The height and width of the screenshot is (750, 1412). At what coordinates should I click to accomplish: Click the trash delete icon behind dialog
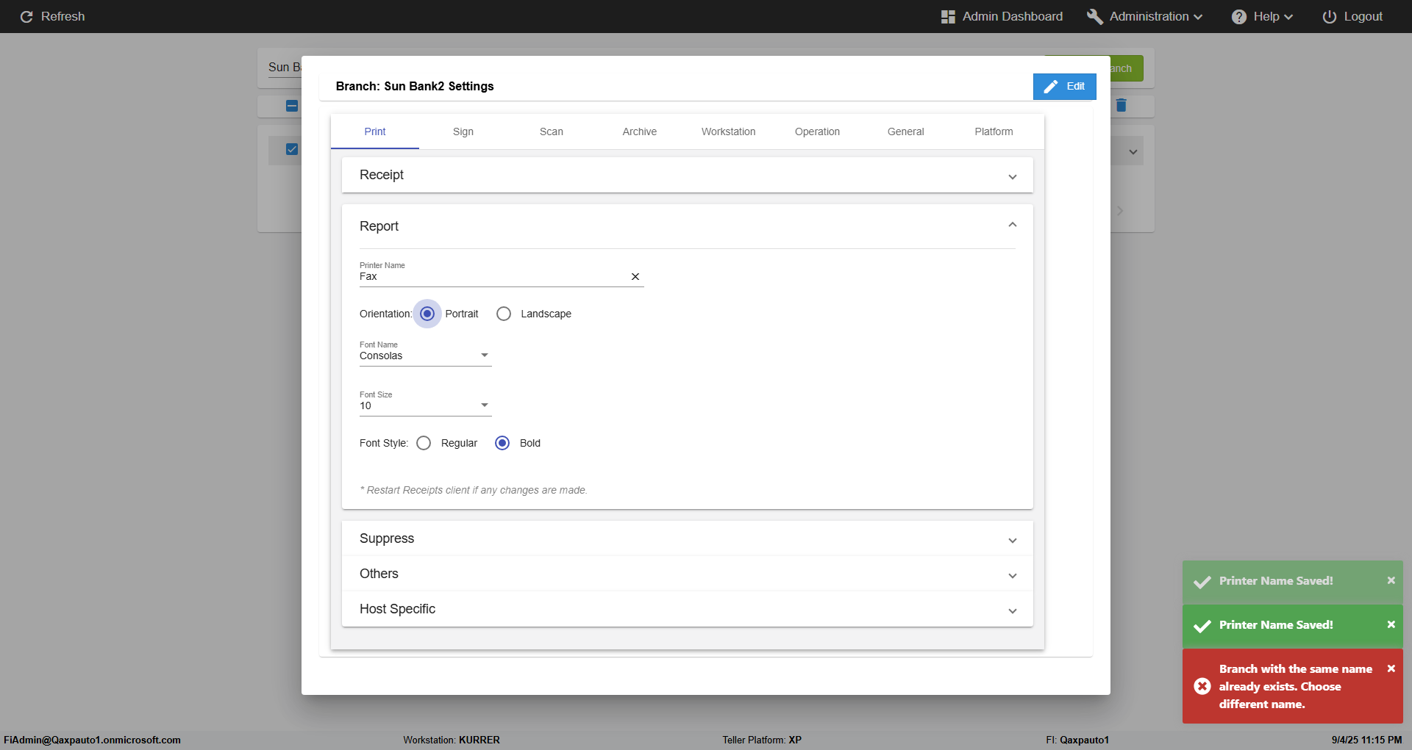[1121, 106]
